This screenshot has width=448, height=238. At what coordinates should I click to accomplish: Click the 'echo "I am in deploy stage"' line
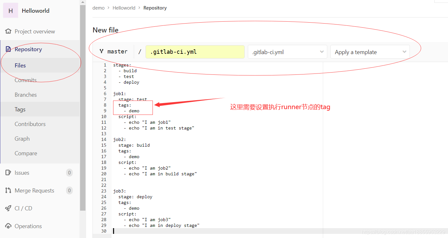(161, 225)
